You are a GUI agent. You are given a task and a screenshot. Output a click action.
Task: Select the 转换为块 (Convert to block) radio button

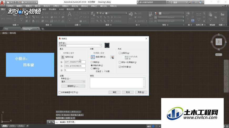tap(92, 65)
